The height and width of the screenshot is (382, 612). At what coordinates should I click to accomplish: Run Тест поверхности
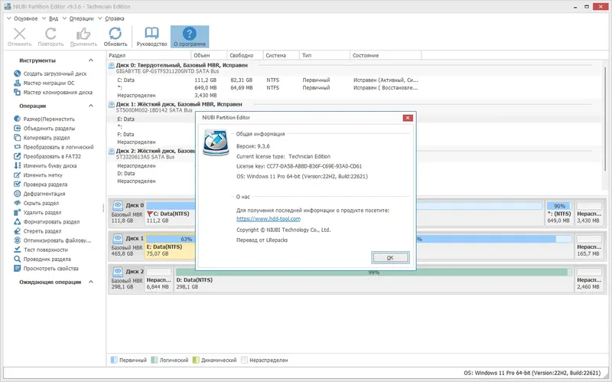45,250
